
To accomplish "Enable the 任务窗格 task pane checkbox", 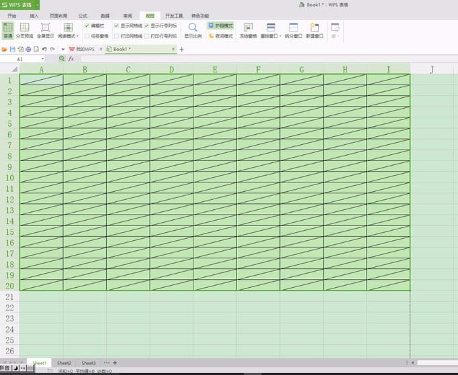I will 87,36.
